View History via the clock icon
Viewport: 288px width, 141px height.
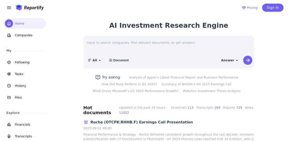coord(9,86)
